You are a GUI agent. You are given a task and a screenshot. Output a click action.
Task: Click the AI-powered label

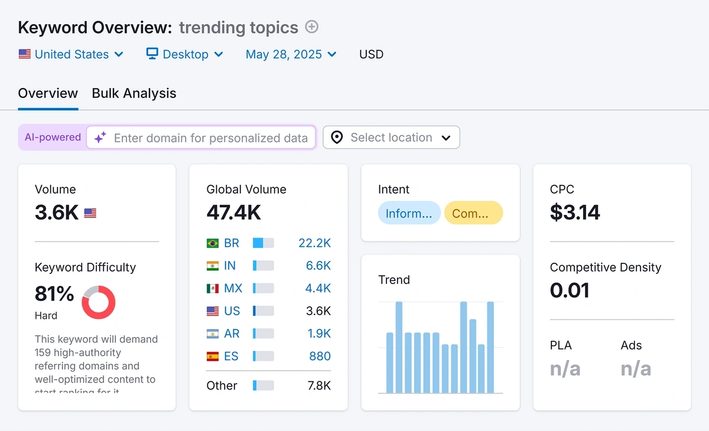53,137
